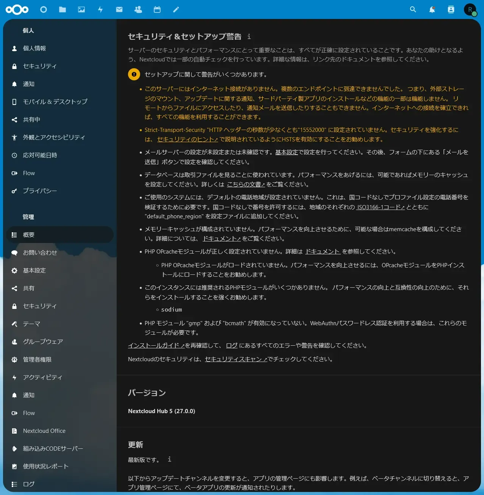484x495 pixels.
Task: Open 管理者権限 settings
Action: click(60, 359)
